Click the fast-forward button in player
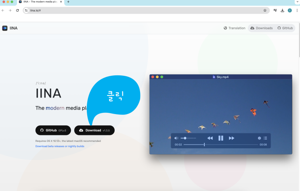 tap(231, 138)
